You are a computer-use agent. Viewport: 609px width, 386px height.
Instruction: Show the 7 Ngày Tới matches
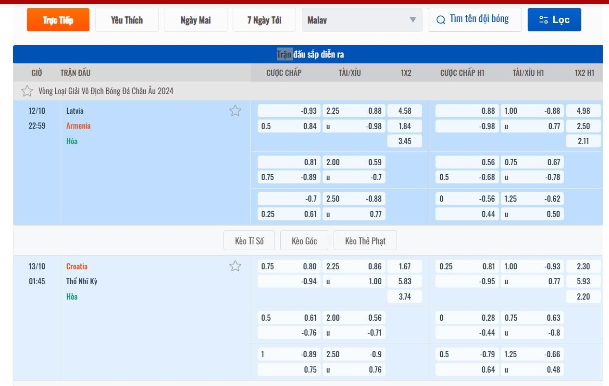(x=264, y=20)
